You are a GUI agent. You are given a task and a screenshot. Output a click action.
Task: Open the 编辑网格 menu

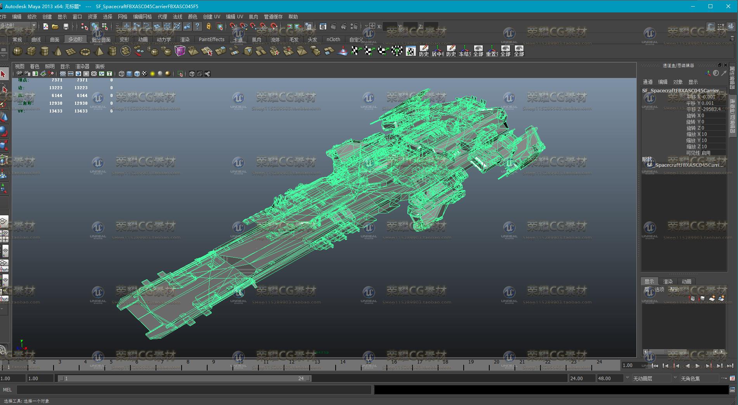142,17
